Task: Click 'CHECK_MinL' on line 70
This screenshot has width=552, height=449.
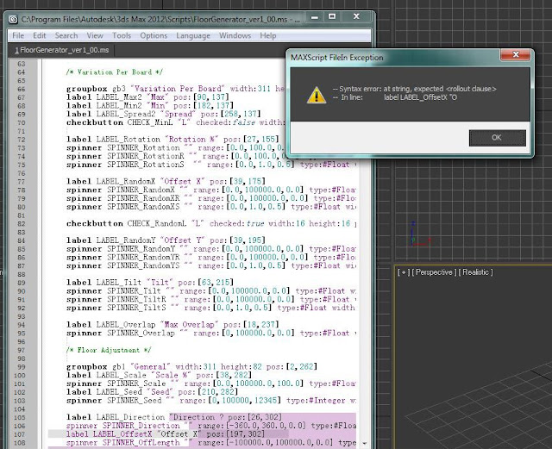Action: tap(150, 122)
